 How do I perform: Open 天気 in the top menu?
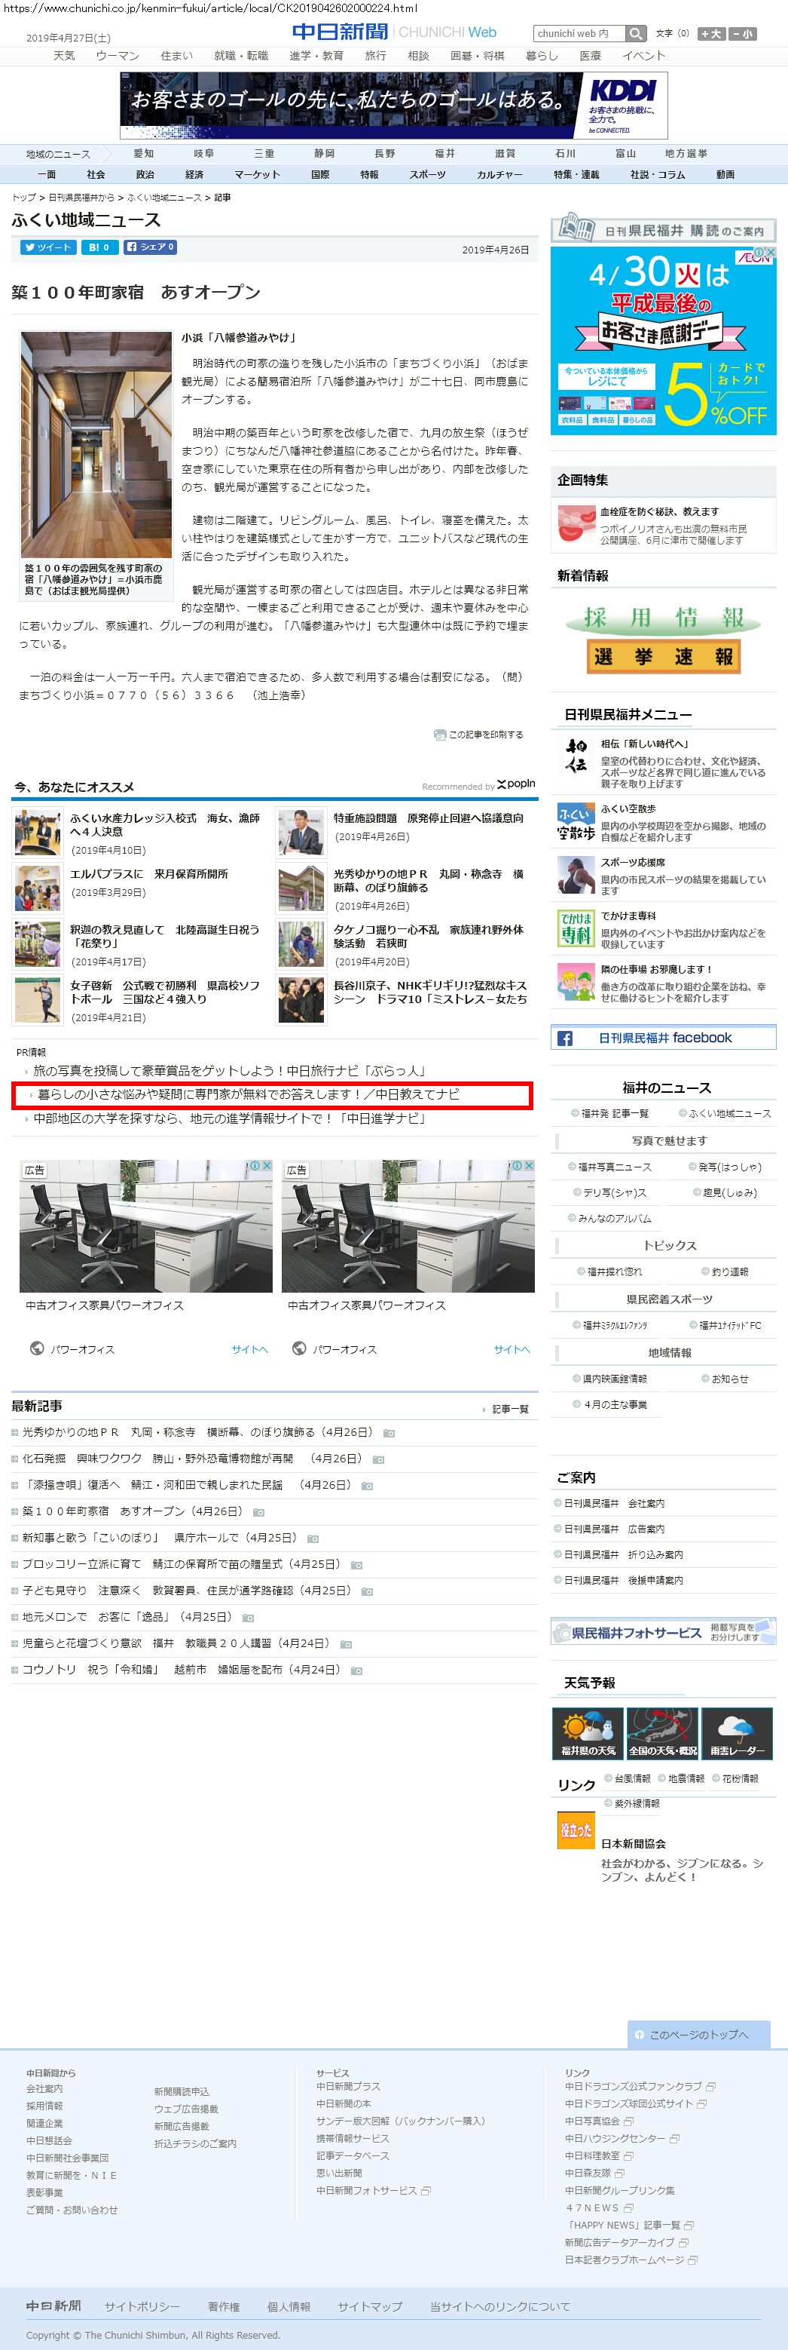64,56
